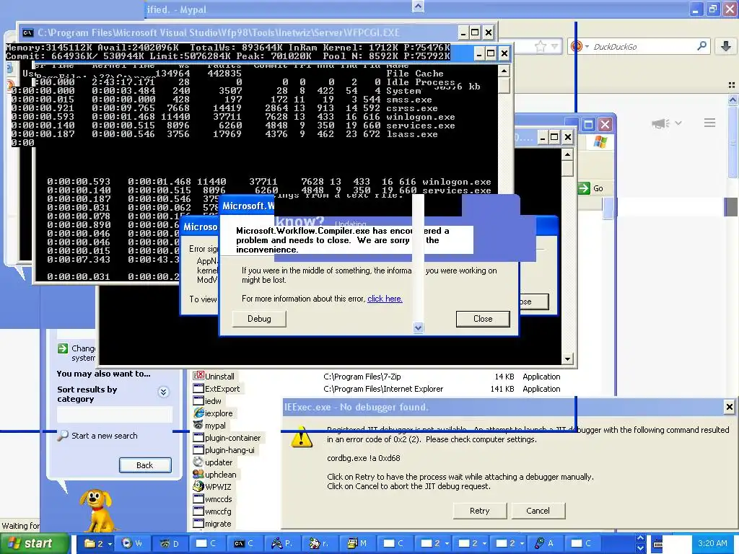The image size is (739, 554).
Task: Switch to the 'M' computer taskbar item
Action: click(x=358, y=544)
